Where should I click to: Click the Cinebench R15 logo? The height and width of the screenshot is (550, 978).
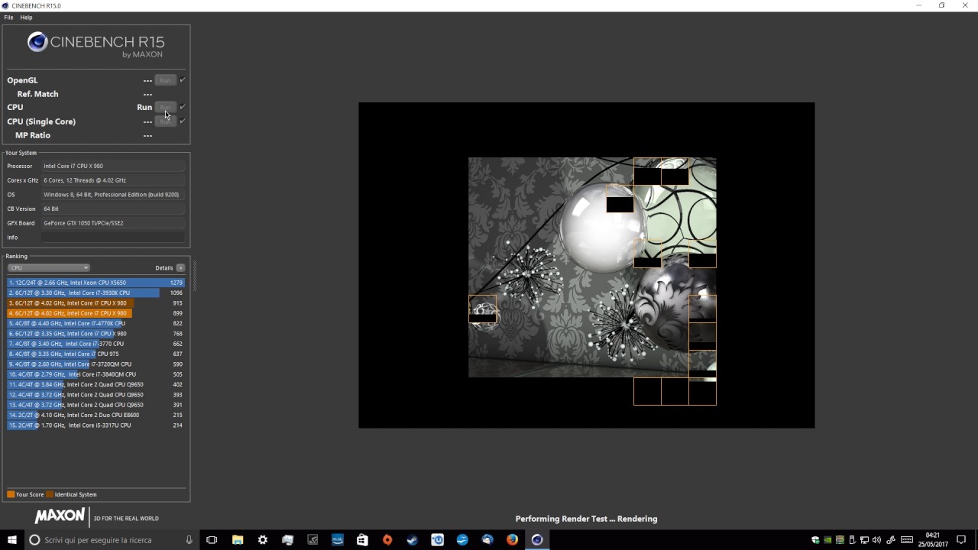click(96, 44)
